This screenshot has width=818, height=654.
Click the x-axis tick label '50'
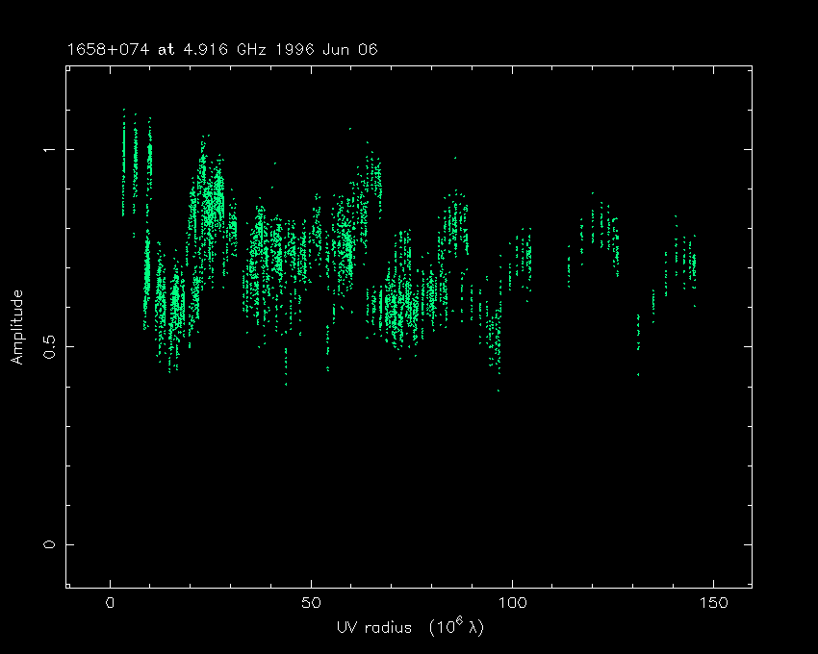(311, 603)
